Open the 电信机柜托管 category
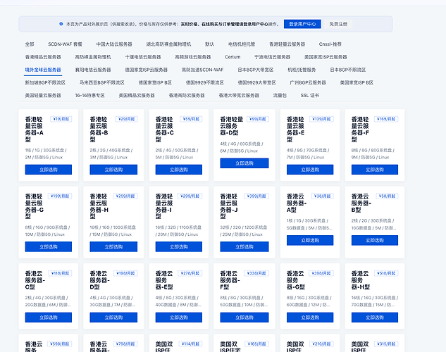 tap(242, 44)
